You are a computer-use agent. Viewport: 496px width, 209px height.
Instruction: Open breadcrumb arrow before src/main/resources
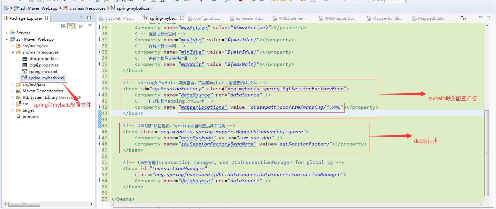click(x=60, y=8)
